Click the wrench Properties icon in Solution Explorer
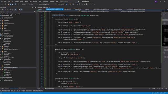Image resolution: width=168 pixels, height=94 pixels. click(19, 10)
